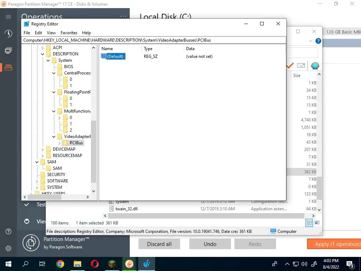This screenshot has width=361, height=271.
Task: Open Minecraft from taskbar
Action: pos(112,264)
